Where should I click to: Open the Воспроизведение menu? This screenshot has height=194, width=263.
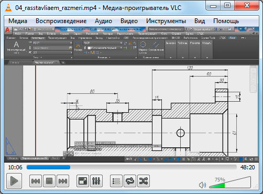click(61, 21)
